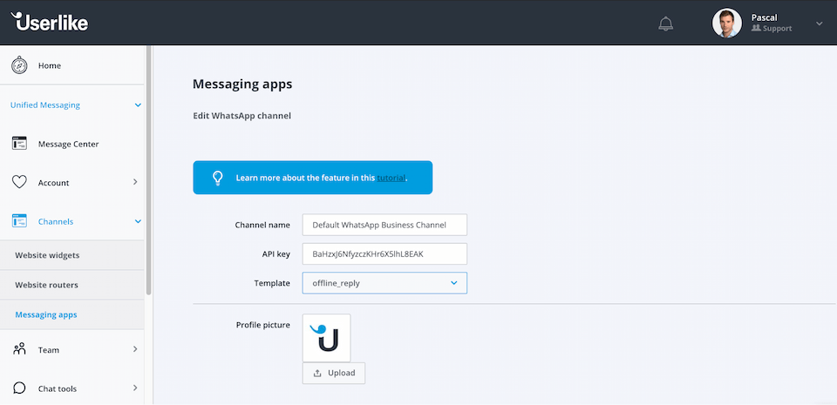Click the Template dropdown arrow
Viewport: 837px width, 405px height.
(x=453, y=283)
